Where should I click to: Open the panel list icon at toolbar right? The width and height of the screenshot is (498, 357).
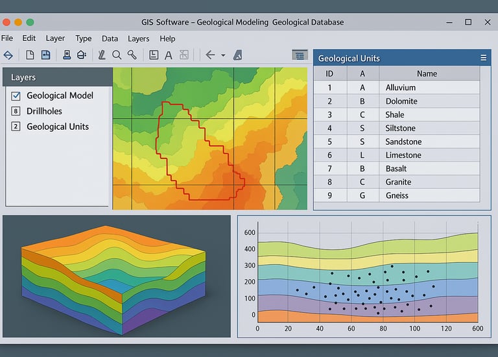(299, 55)
